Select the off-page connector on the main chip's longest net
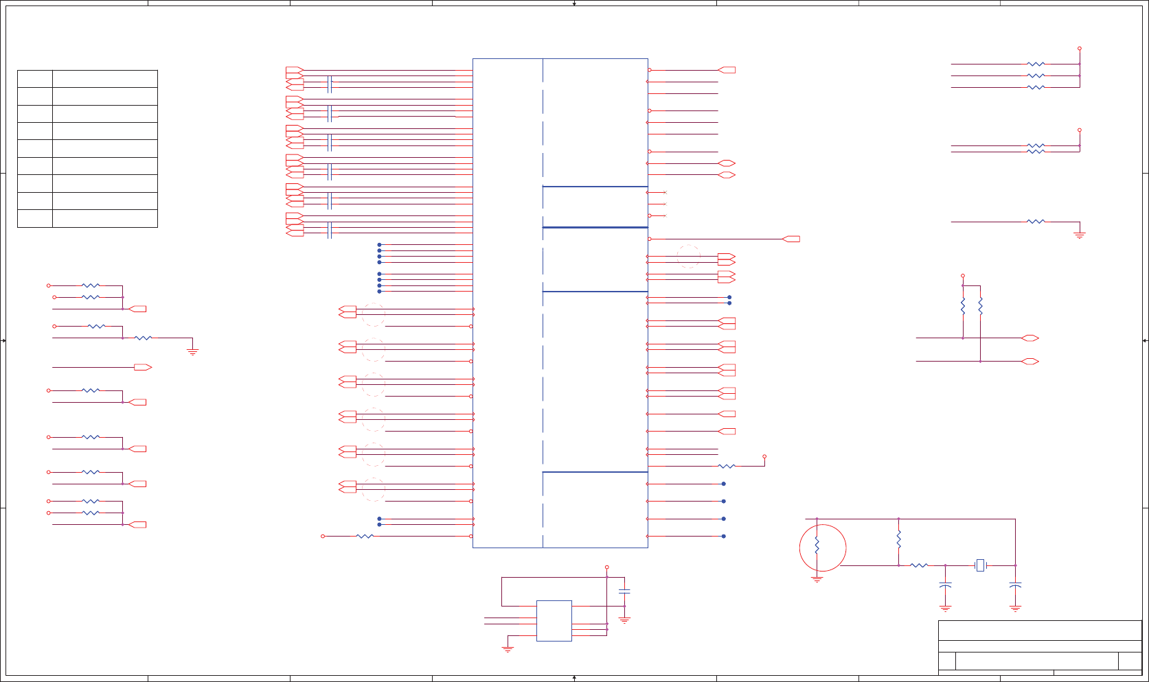This screenshot has width=1149, height=682. [x=791, y=239]
